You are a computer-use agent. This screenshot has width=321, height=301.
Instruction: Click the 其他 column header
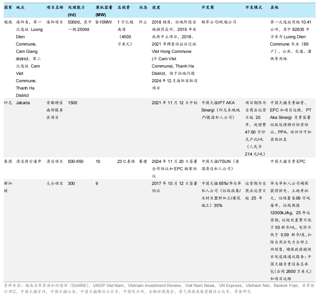click(274, 7)
